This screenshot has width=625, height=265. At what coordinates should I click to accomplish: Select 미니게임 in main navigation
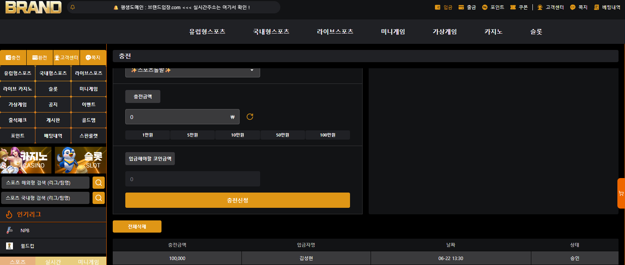click(x=393, y=32)
